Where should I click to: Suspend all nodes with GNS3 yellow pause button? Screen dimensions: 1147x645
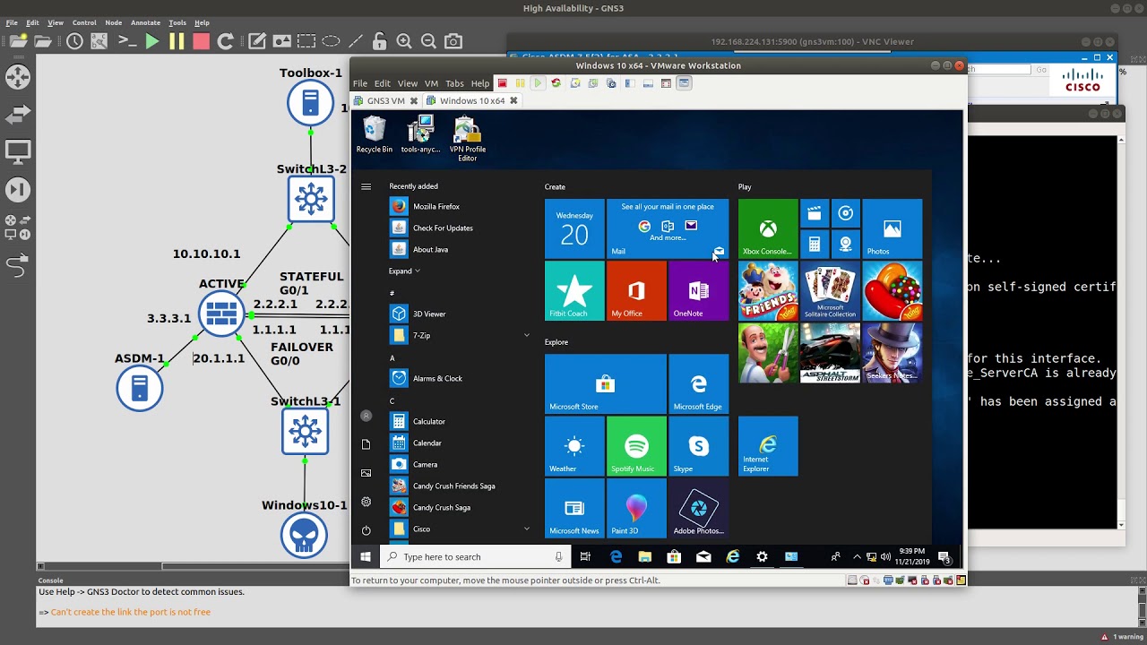click(x=177, y=41)
